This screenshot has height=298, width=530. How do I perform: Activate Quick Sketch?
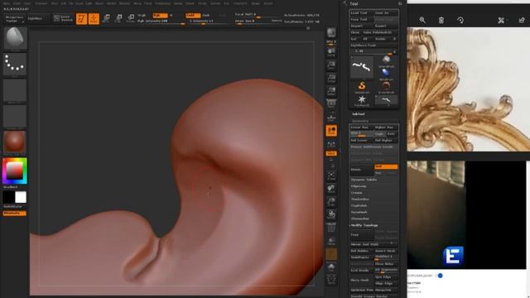pos(63,18)
